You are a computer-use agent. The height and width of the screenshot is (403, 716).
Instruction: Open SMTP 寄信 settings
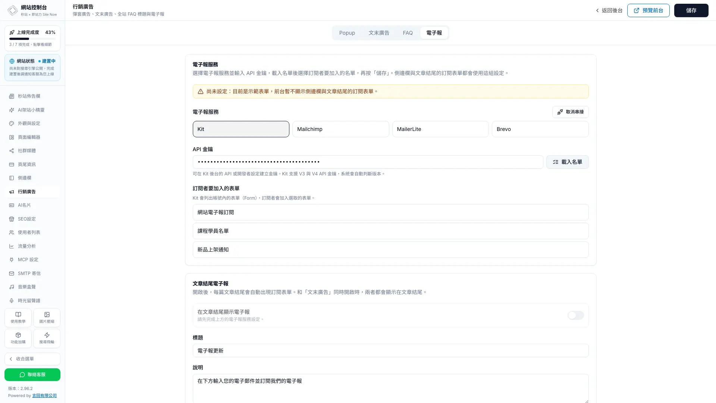[32, 274]
